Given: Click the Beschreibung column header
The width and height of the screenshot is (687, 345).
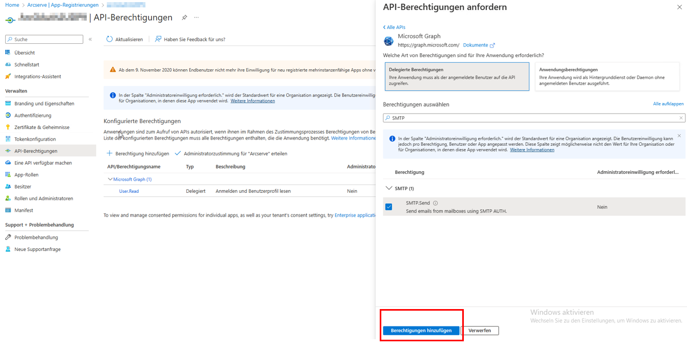Looking at the screenshot, I should point(231,167).
